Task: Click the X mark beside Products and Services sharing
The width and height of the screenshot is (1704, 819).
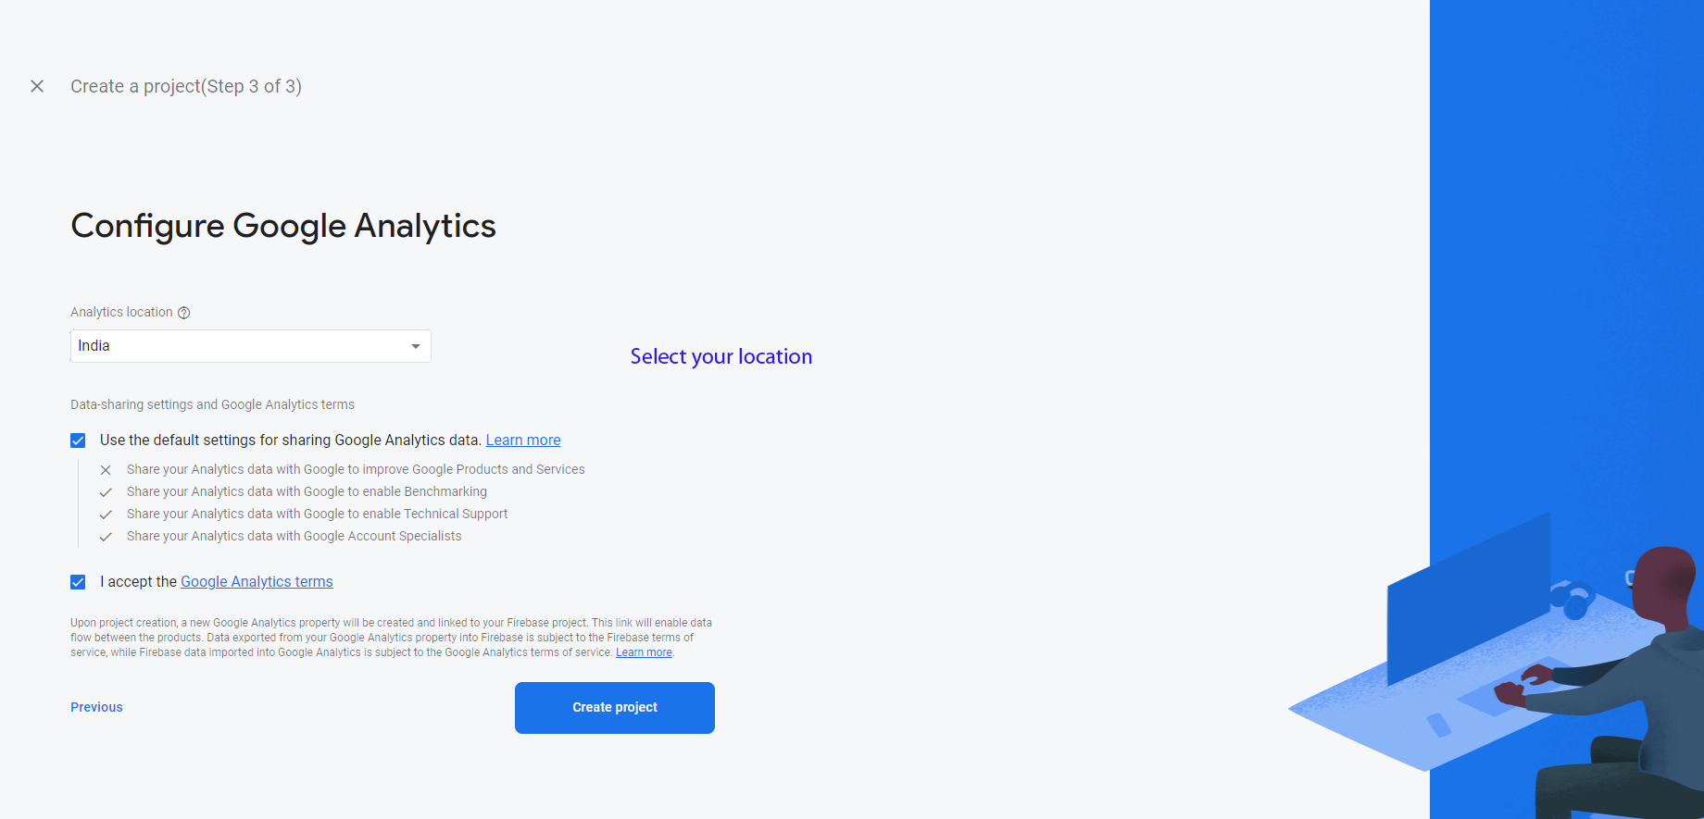Action: (106, 470)
